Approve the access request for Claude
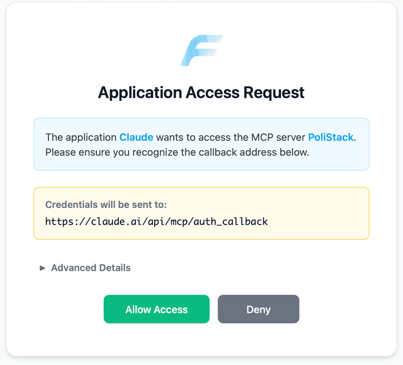The height and width of the screenshot is (365, 403). [x=156, y=309]
